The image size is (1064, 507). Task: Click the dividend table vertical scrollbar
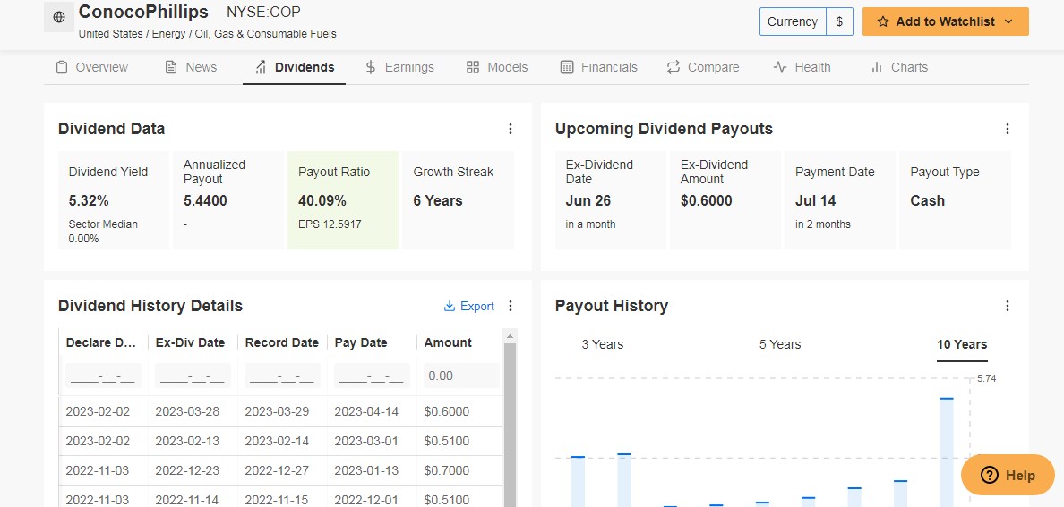(x=511, y=426)
